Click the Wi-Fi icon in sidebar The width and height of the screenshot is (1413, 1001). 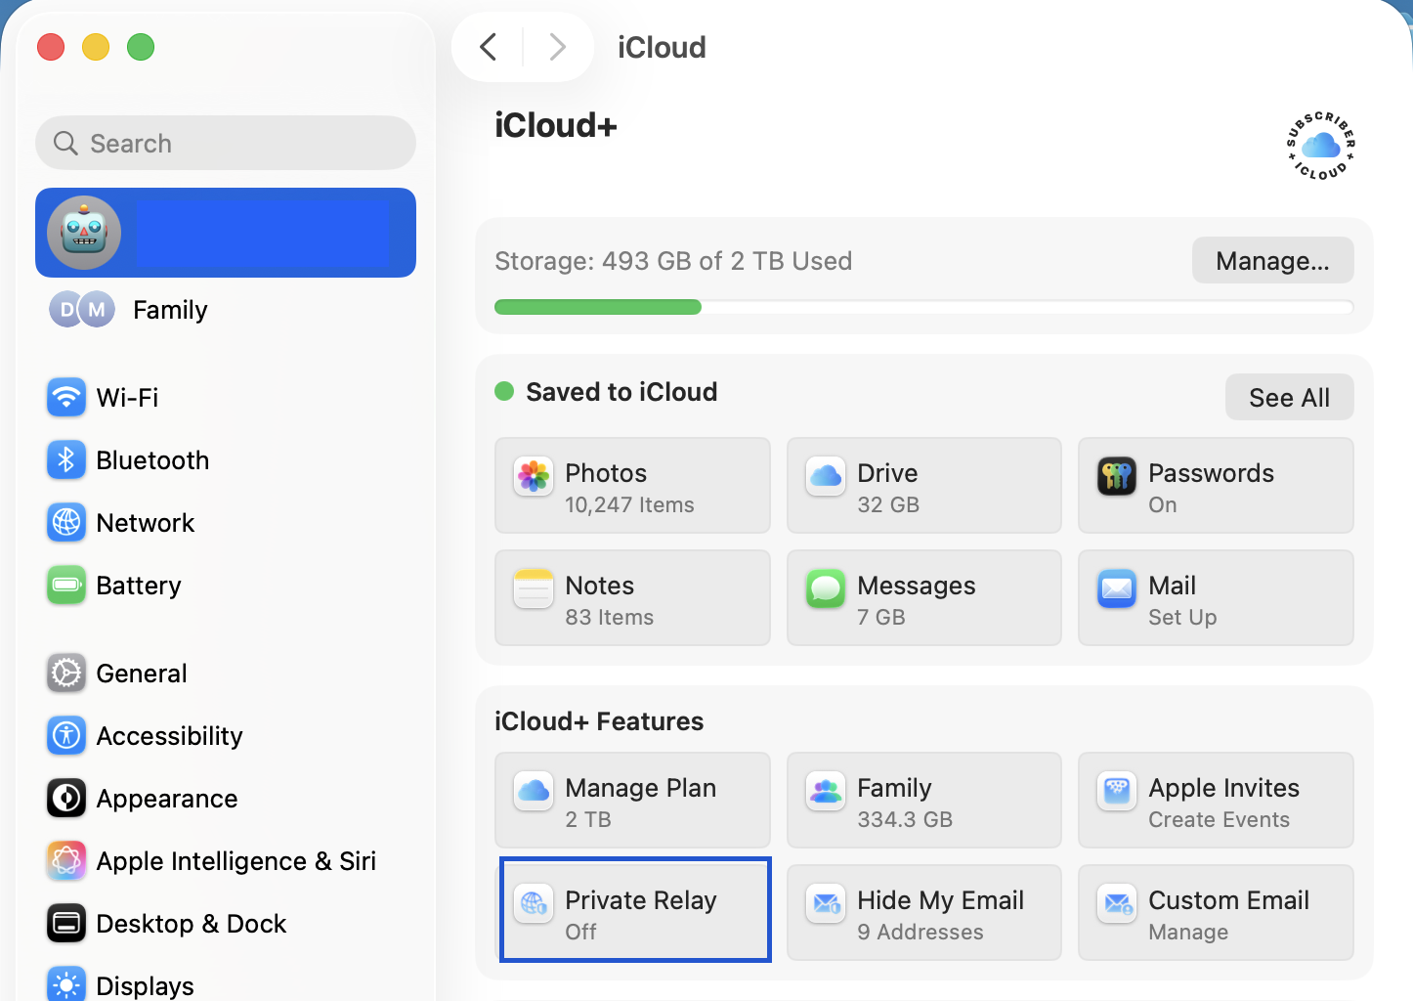66,398
